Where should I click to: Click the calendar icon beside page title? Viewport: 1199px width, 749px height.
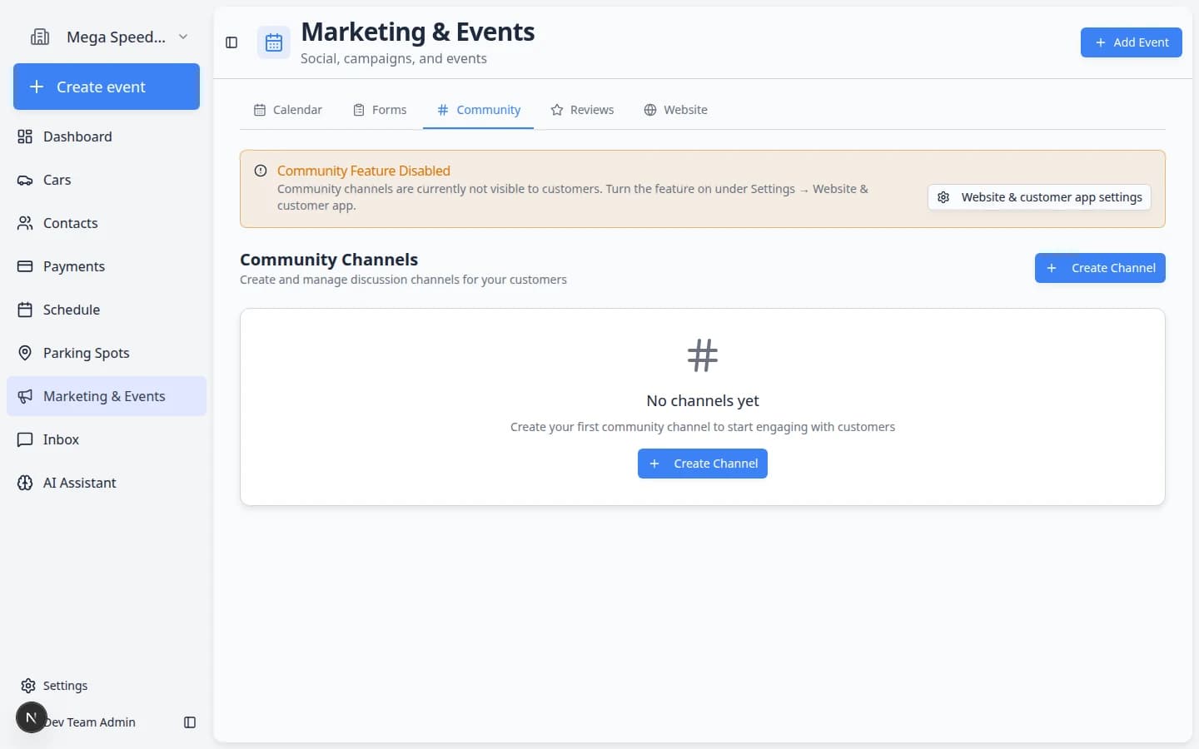(273, 42)
